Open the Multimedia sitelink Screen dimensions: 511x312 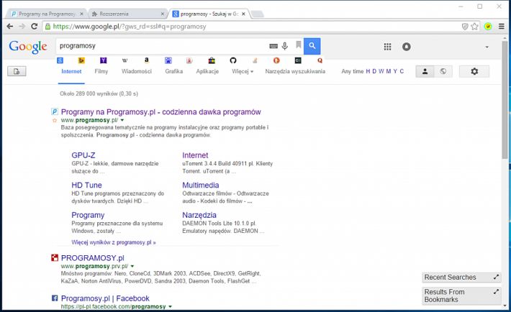coord(200,185)
